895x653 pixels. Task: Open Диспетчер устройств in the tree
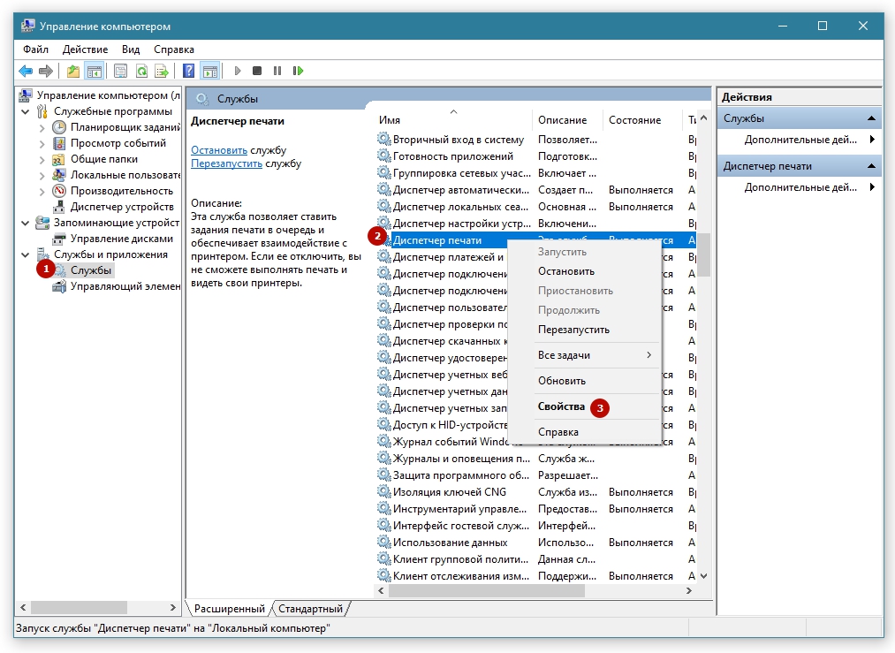pyautogui.click(x=122, y=207)
